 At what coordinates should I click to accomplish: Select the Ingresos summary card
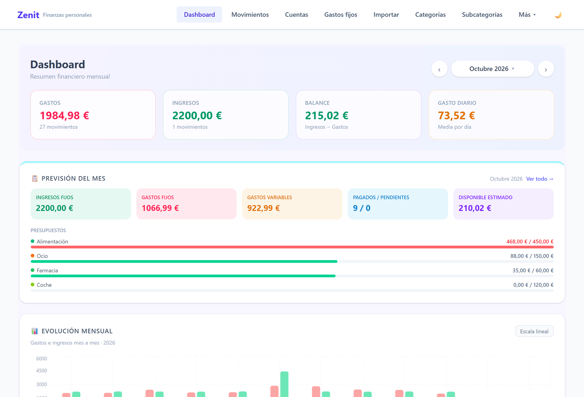coord(226,115)
